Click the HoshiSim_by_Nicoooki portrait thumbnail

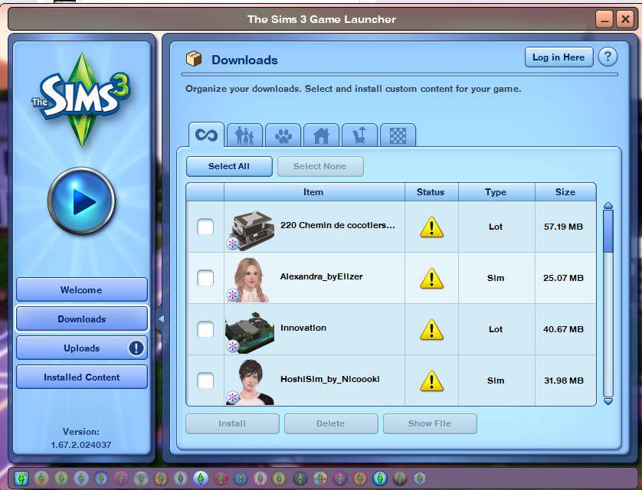251,383
